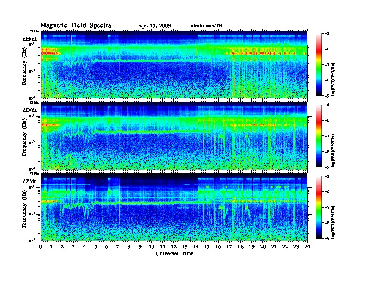
Task: Click the -7 value on dH/dt color bar
Action: 327,65
